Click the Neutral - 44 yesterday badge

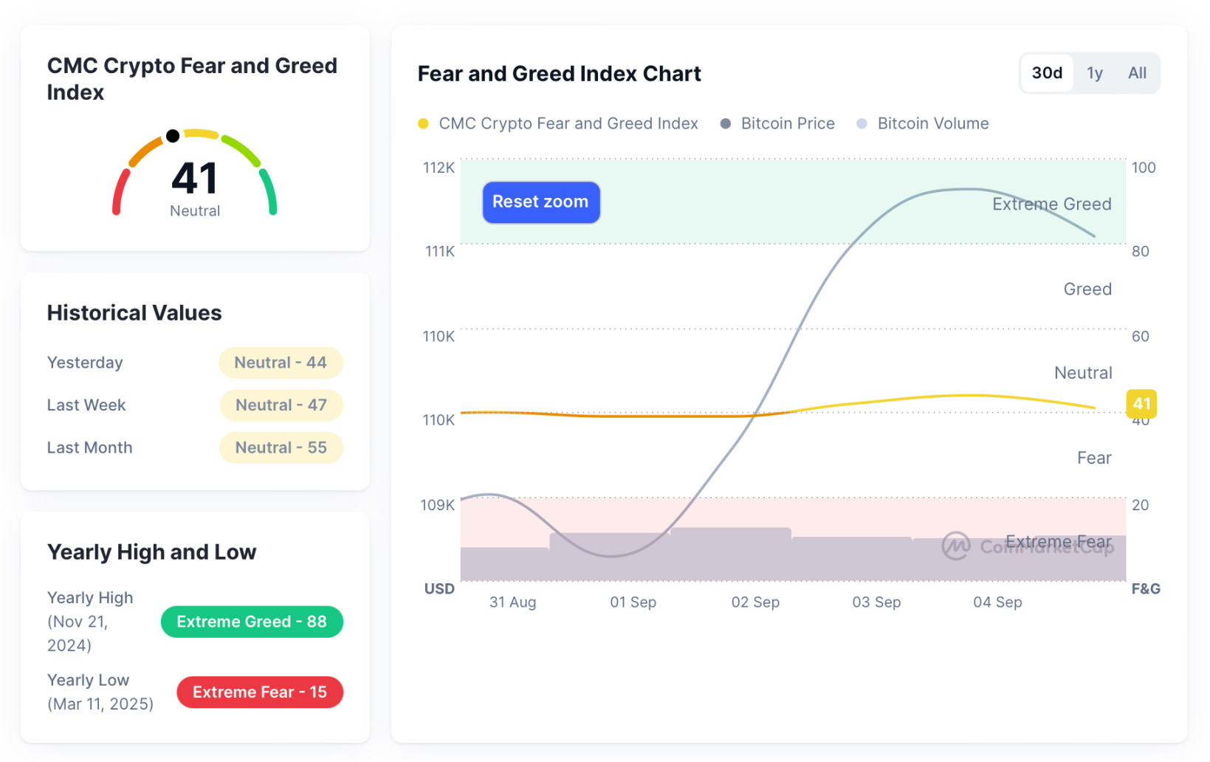coord(281,363)
